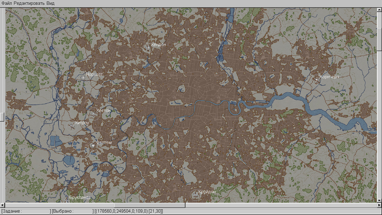Select the Норхолт airfield icon

[83, 78]
